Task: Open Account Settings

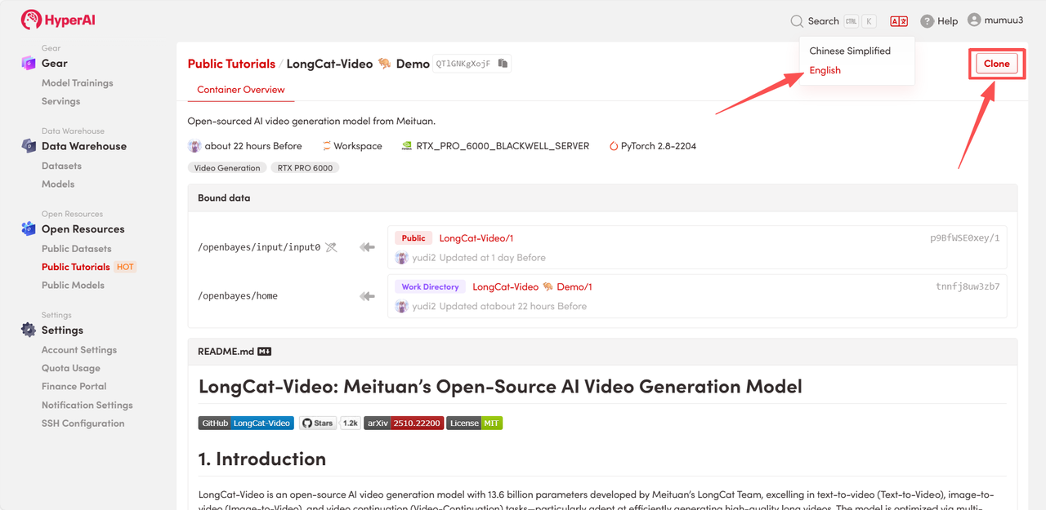Action: point(79,350)
